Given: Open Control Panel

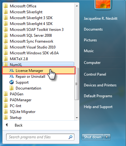Looking at the screenshot, I should 95,74.
